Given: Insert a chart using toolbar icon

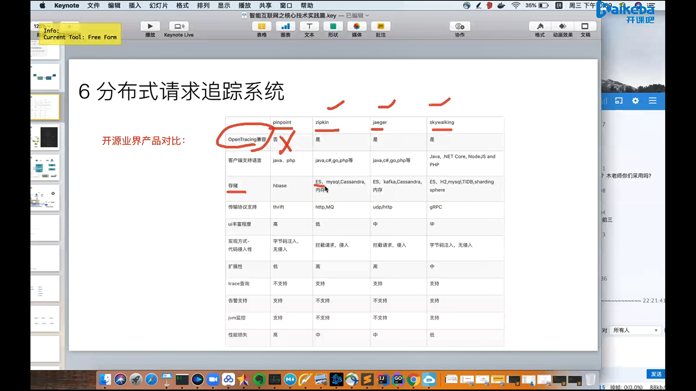Looking at the screenshot, I should coord(285,26).
